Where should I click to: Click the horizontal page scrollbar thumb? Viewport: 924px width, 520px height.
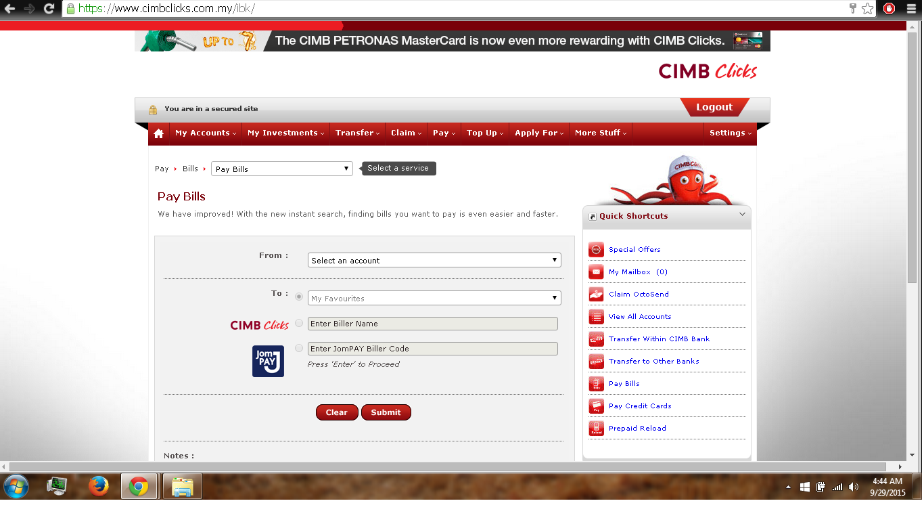(x=448, y=467)
